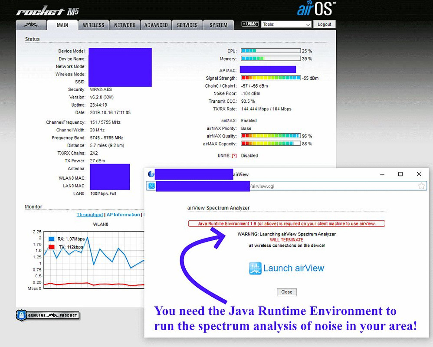Click the UNMS [?] help link
The height and width of the screenshot is (347, 433).
tap(234, 156)
